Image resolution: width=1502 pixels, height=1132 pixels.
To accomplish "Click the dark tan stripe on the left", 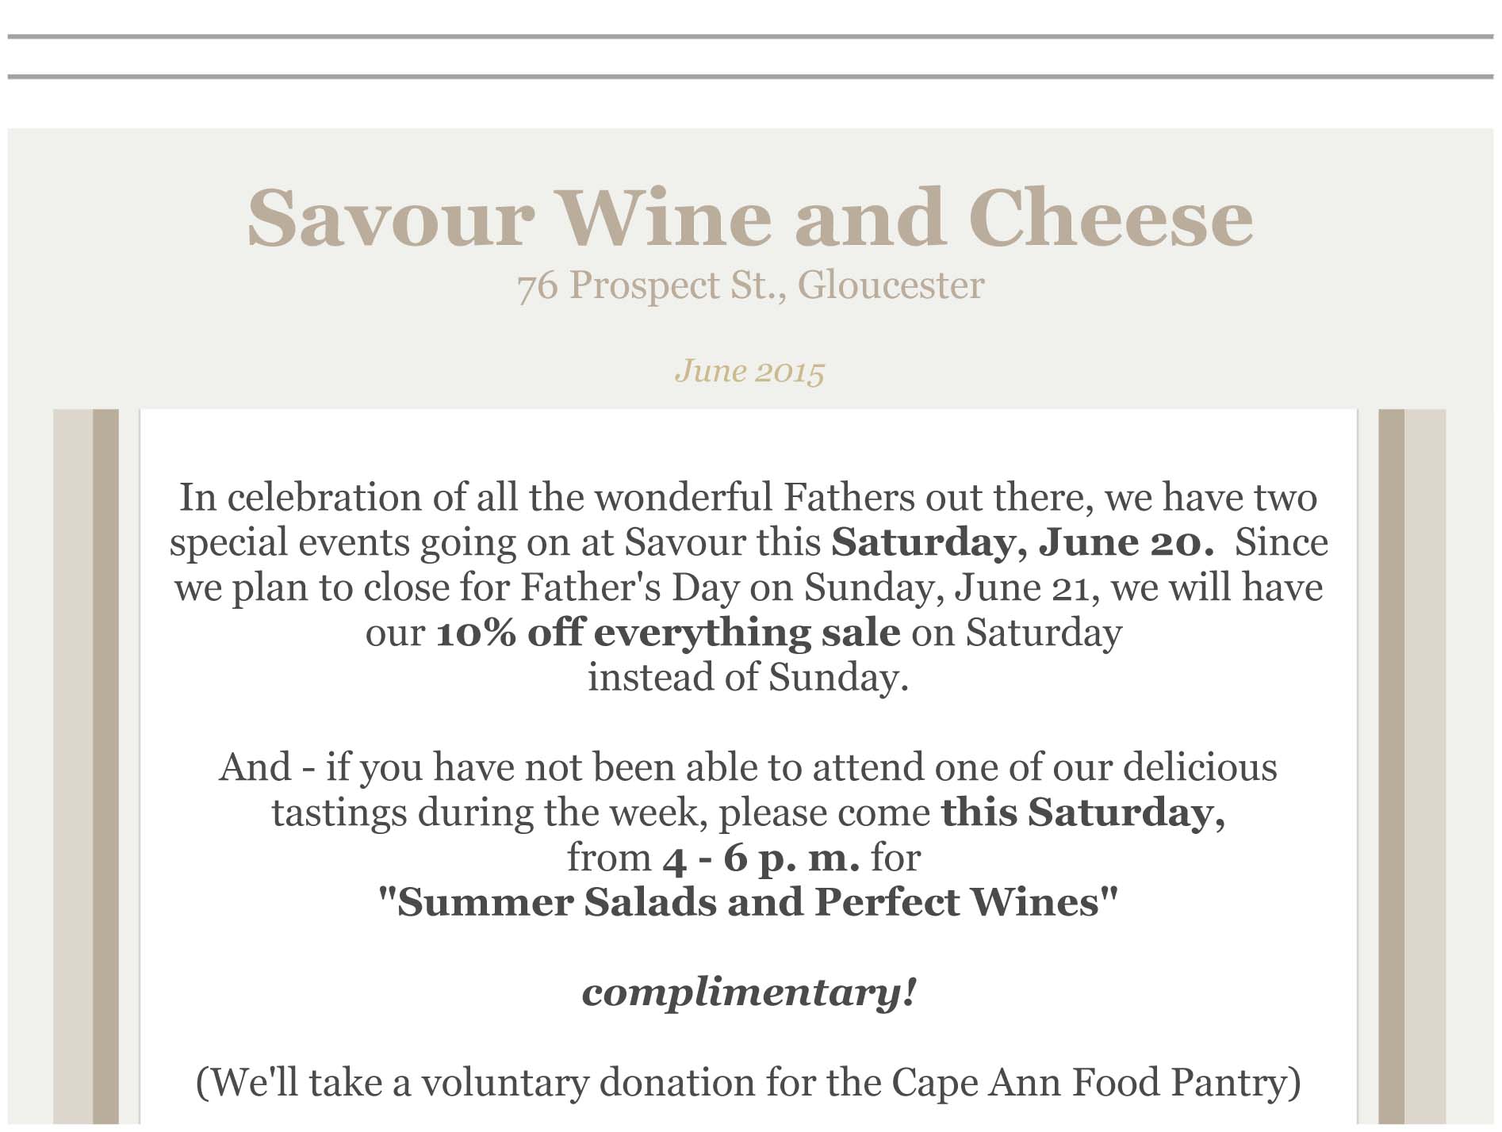I will (105, 761).
